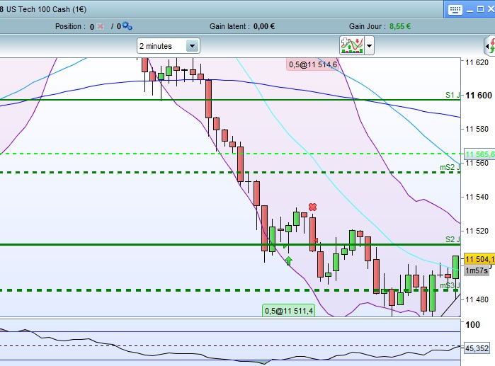Open position settings blue gears icon
This screenshot has height=366, width=495.
click(127, 26)
